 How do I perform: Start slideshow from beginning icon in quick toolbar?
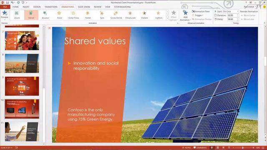coord(23,2)
